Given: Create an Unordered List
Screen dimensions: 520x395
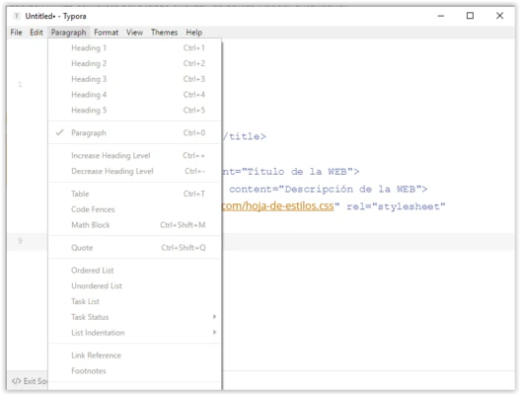Looking at the screenshot, I should coord(135,286).
